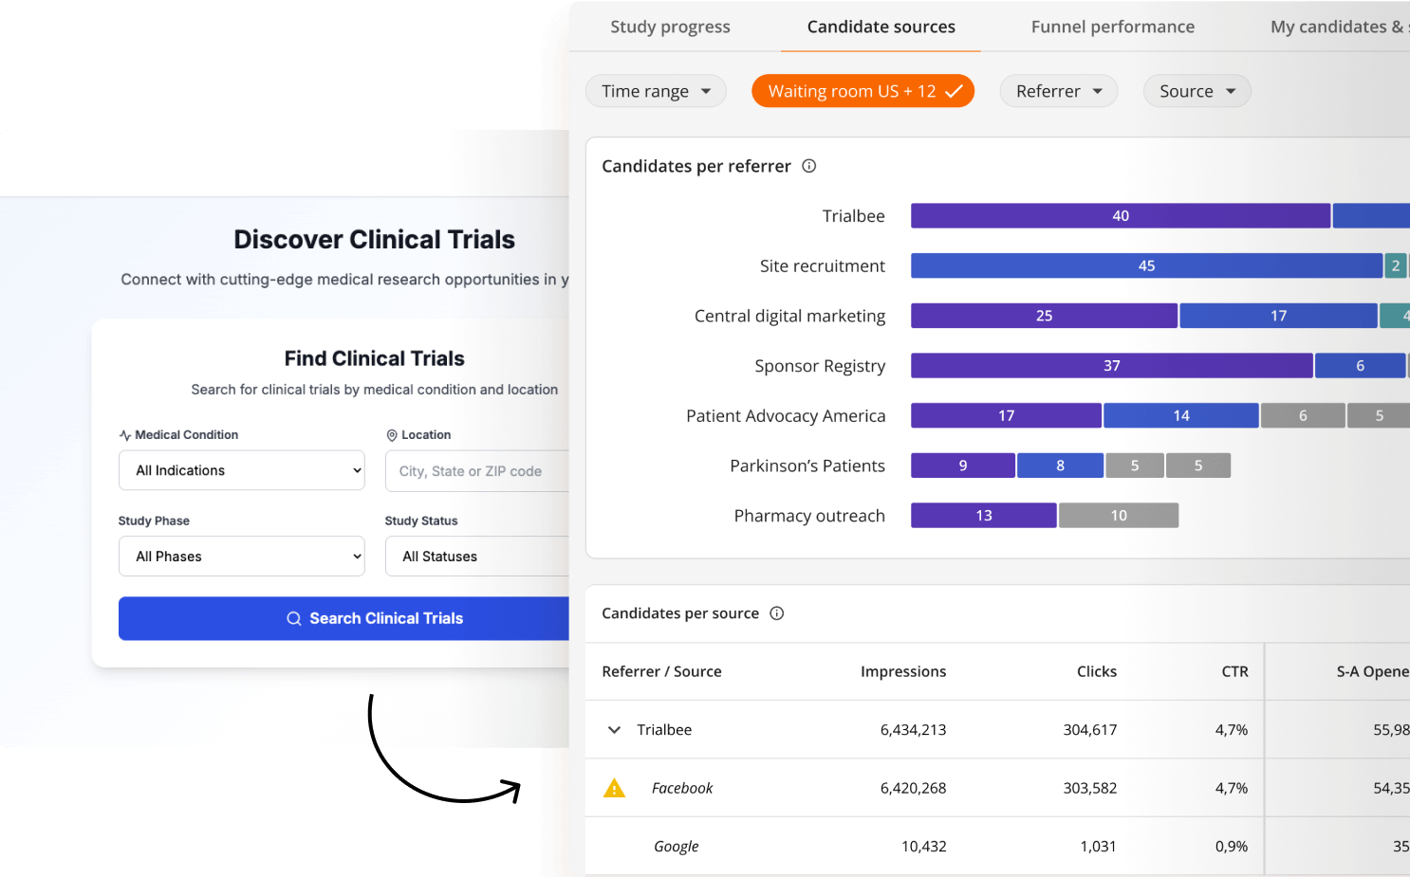The height and width of the screenshot is (877, 1410).
Task: Click info icon beside Candidates per referrer
Action: (x=808, y=166)
